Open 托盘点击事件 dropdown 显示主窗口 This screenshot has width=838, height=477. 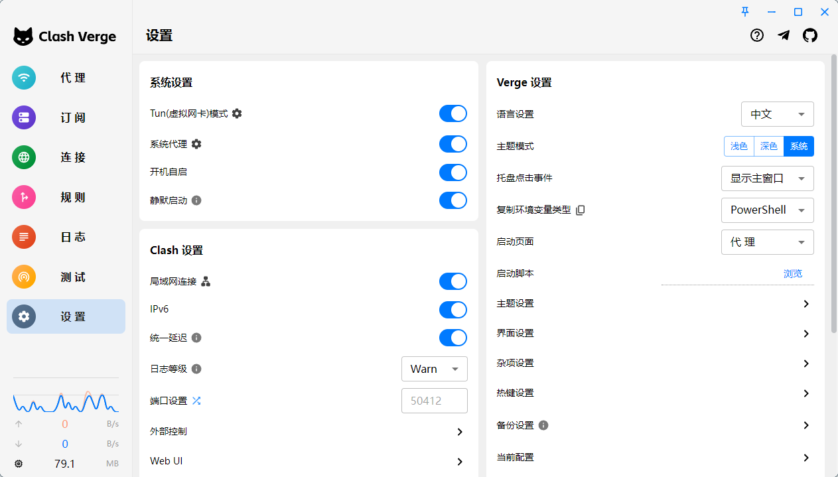pyautogui.click(x=768, y=178)
